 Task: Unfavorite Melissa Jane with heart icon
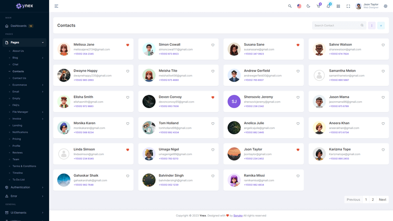click(x=128, y=45)
